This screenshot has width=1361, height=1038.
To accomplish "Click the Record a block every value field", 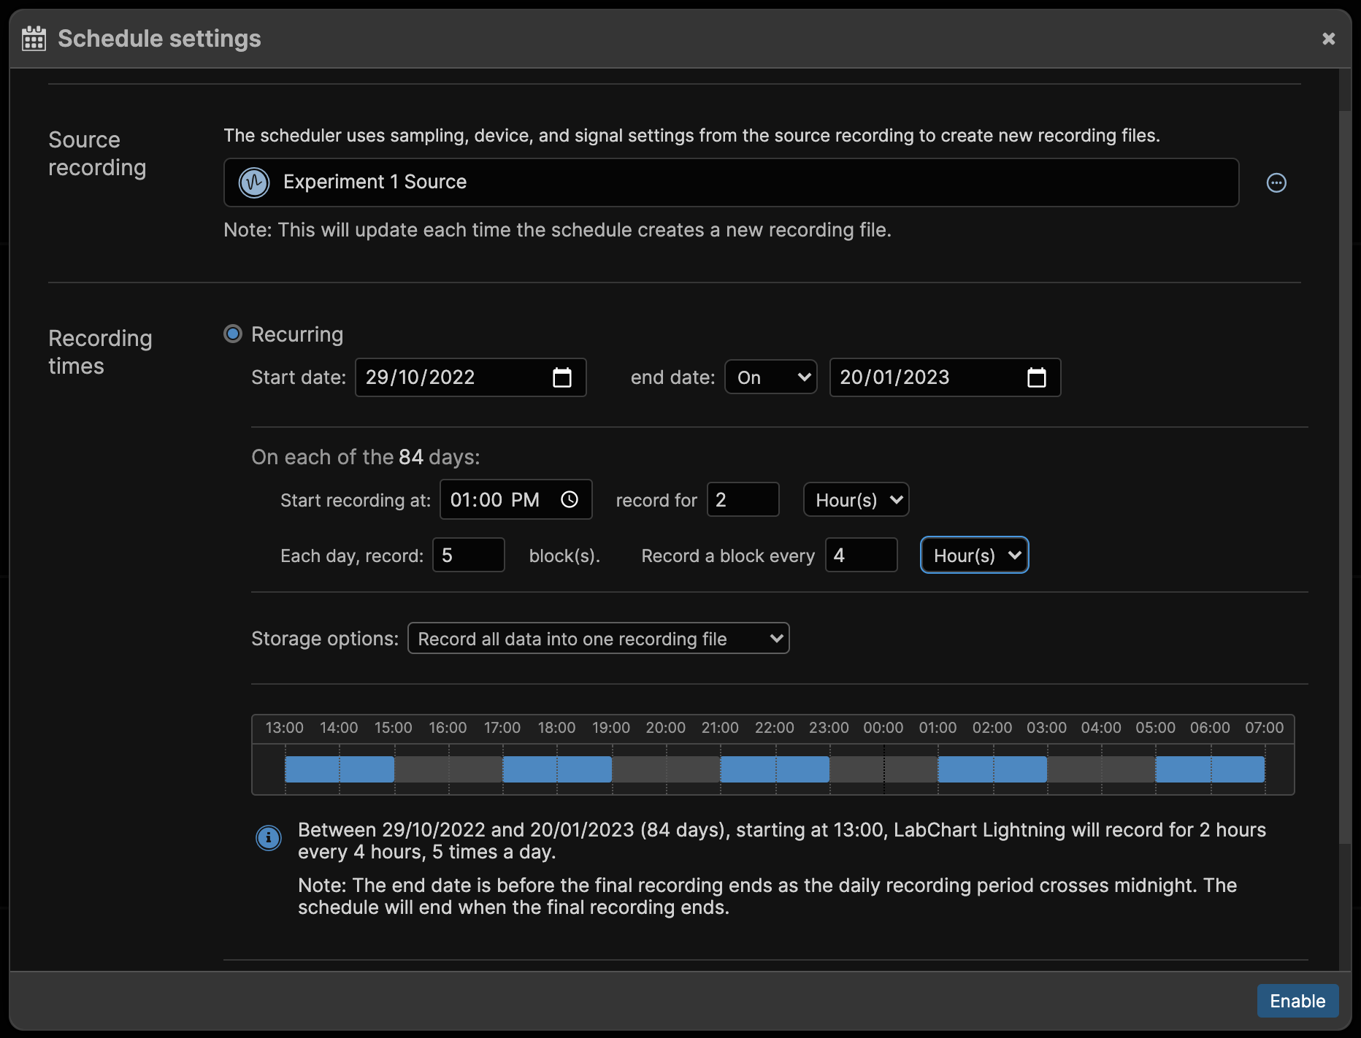I will tap(861, 555).
